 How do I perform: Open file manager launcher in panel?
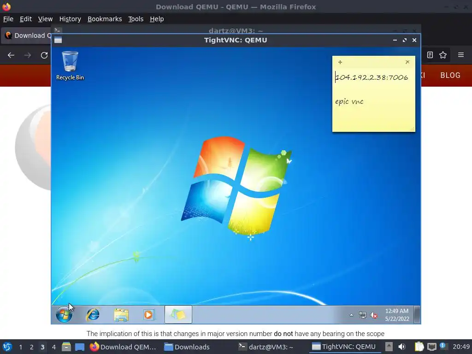(66, 347)
